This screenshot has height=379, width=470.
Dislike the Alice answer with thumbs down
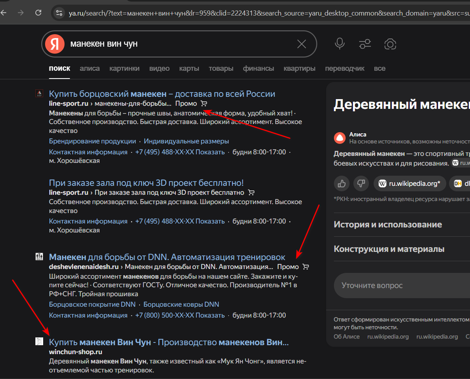(361, 183)
